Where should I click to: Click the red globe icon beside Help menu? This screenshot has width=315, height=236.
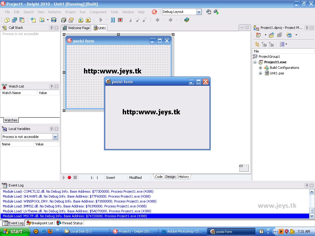pos(154,12)
